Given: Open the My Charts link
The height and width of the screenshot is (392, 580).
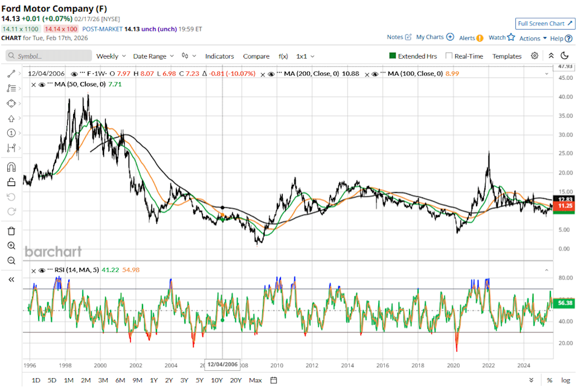Looking at the screenshot, I should 434,37.
